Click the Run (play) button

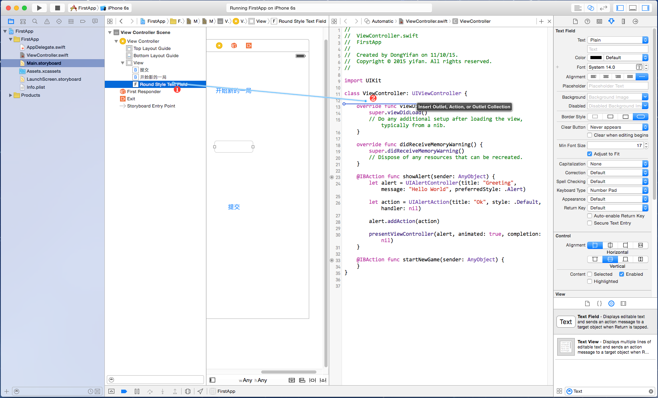pyautogui.click(x=39, y=8)
